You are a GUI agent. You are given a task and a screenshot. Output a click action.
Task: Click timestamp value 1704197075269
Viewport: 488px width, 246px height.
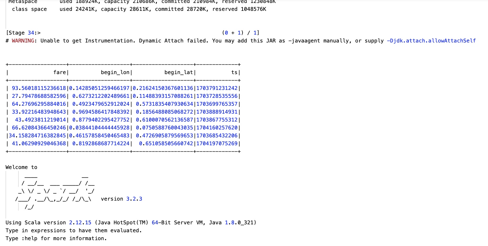pyautogui.click(x=217, y=143)
